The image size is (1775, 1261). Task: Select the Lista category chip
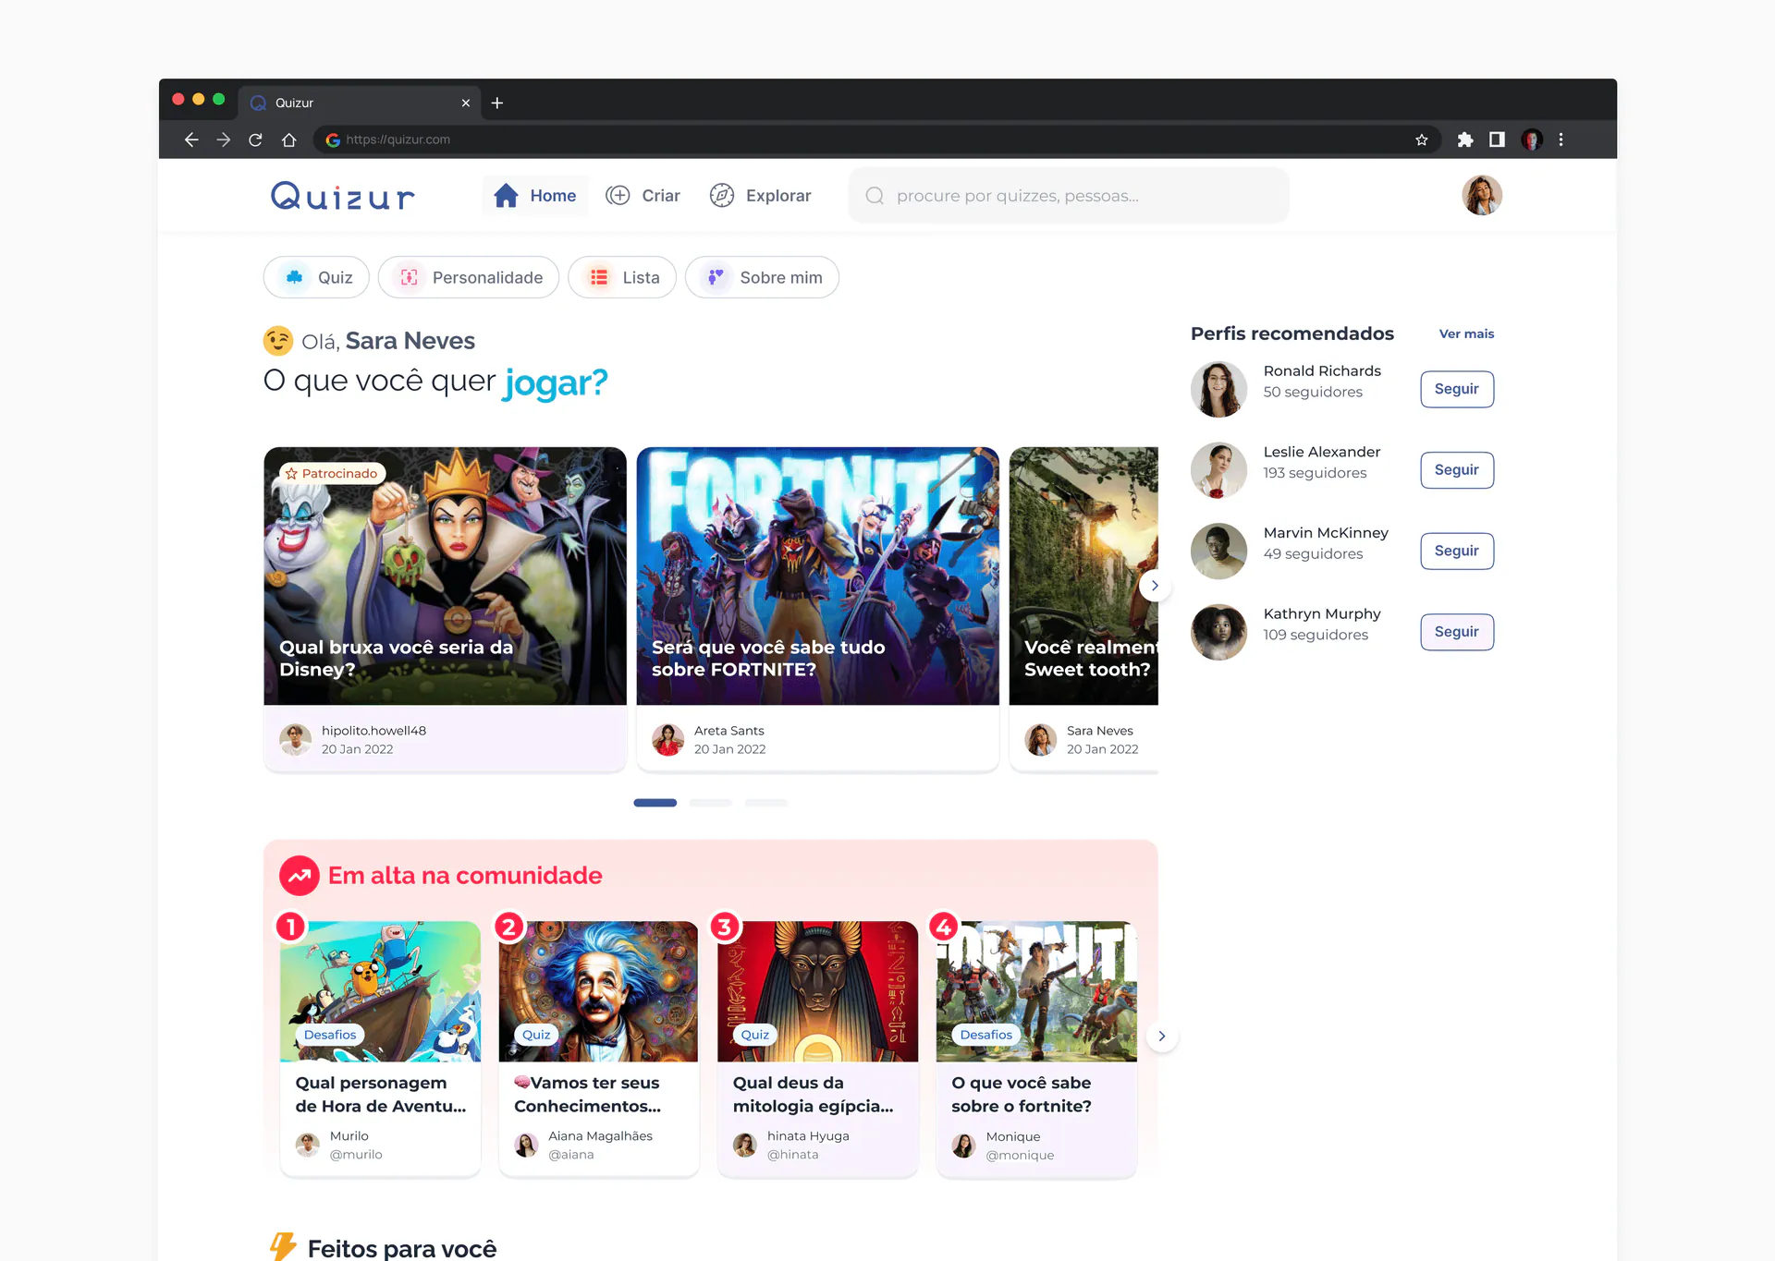[622, 277]
